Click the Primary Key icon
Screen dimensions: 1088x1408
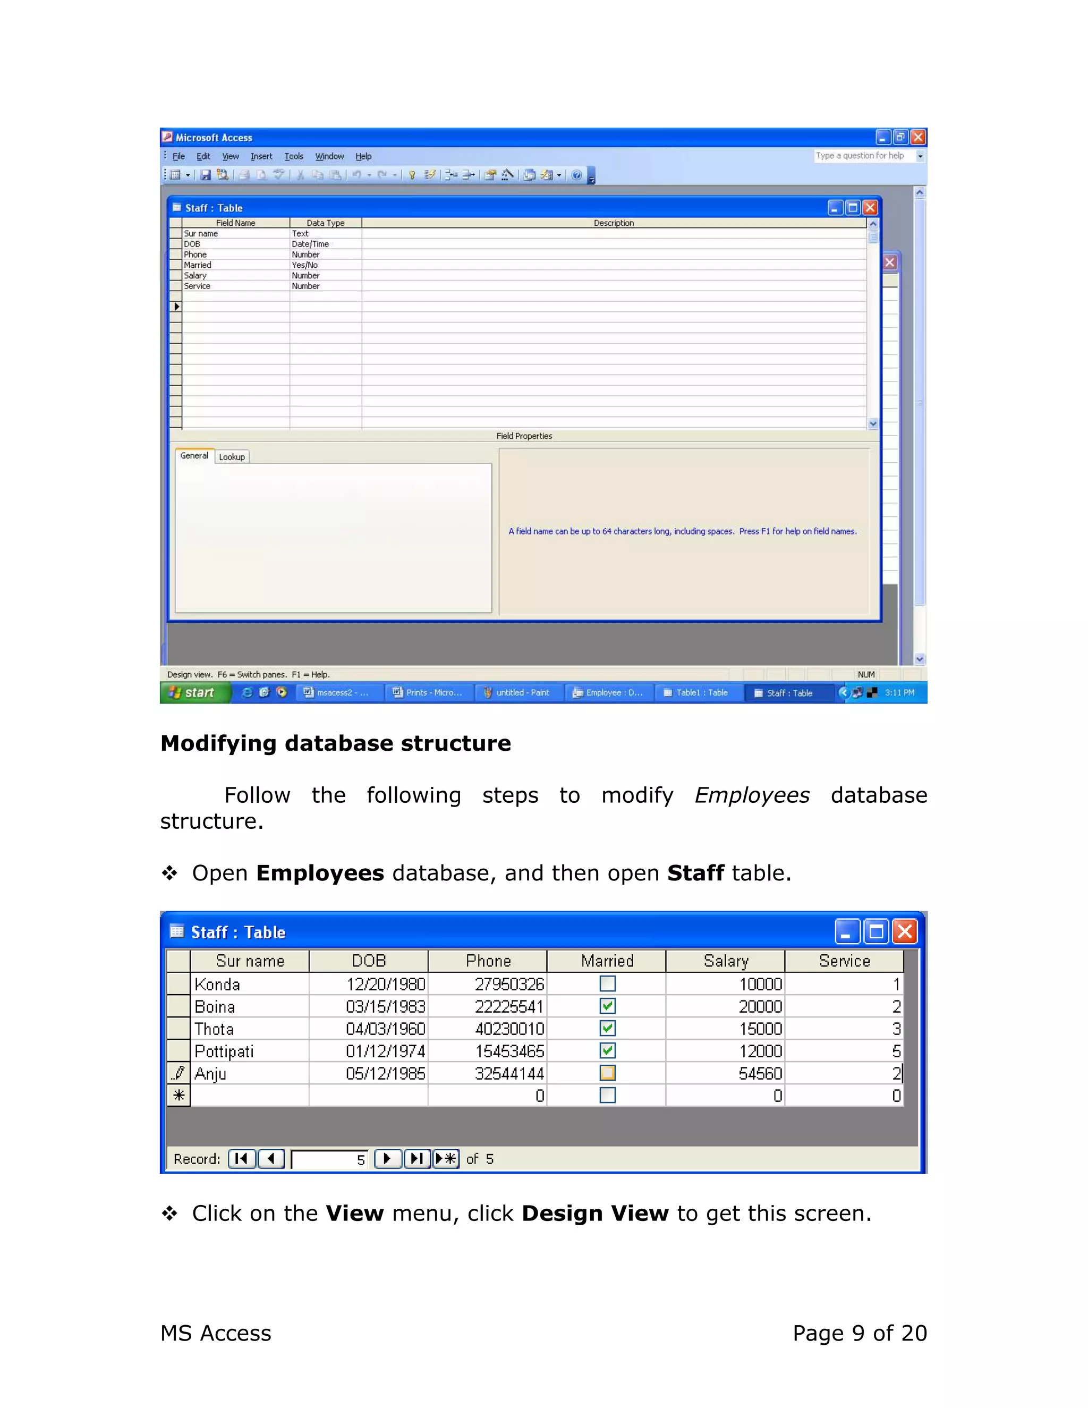click(412, 175)
